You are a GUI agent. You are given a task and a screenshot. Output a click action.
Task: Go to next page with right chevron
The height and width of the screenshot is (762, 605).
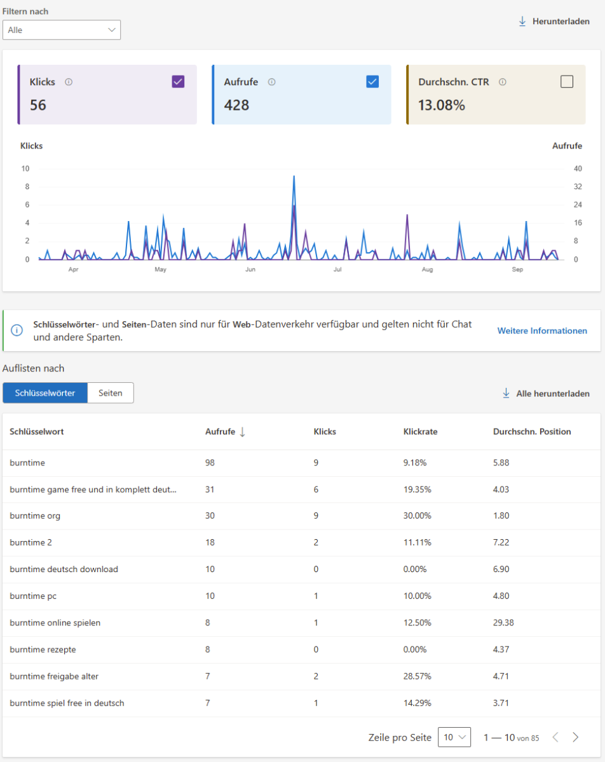pos(576,737)
